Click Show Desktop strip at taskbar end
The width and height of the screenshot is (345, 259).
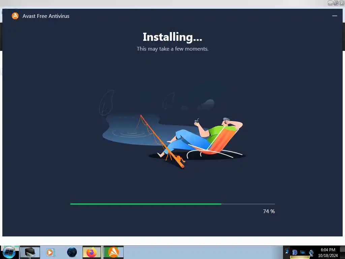pyautogui.click(x=343, y=252)
